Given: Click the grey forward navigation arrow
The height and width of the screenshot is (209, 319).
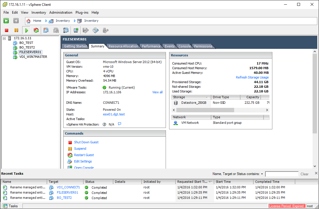Looking at the screenshot, I should tap(16, 21).
